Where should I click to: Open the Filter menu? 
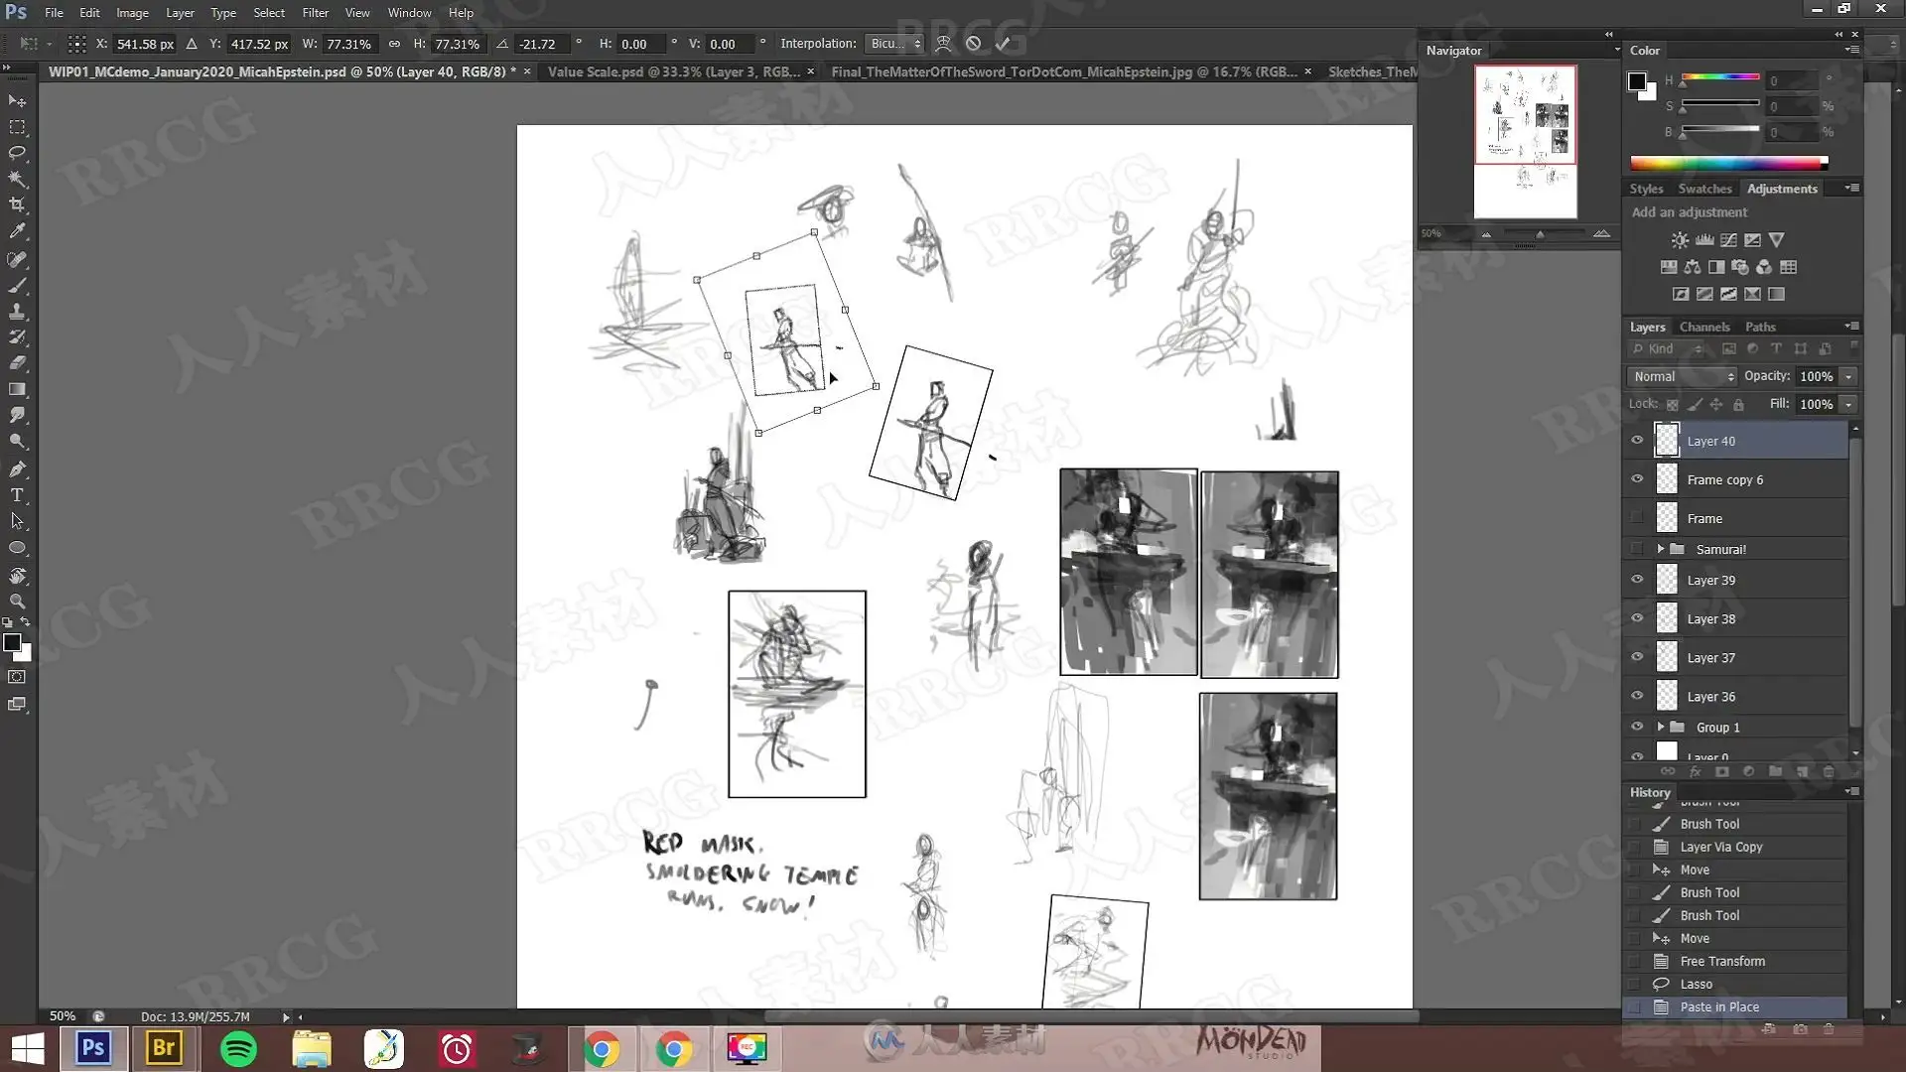point(315,13)
